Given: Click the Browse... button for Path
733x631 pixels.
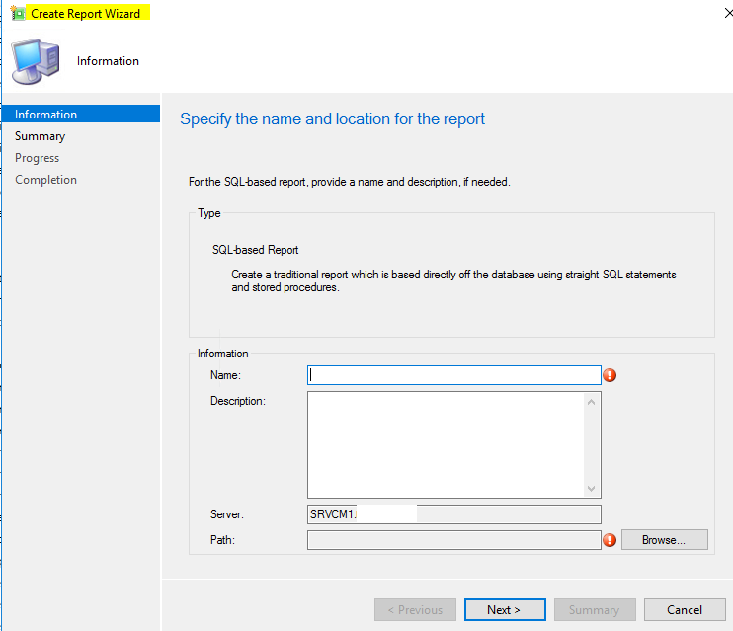Looking at the screenshot, I should click(664, 540).
